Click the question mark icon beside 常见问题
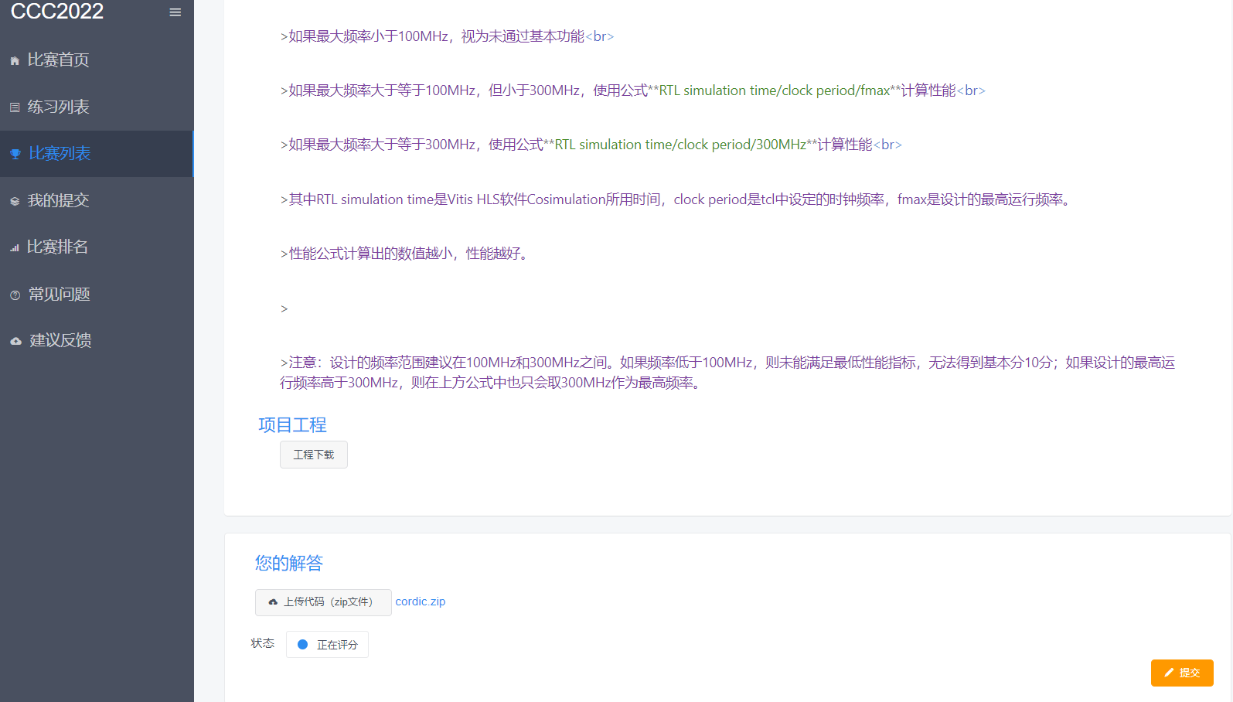This screenshot has width=1233, height=702. pos(15,295)
